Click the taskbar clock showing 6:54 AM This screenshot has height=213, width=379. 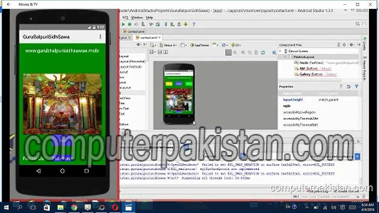coord(367,207)
